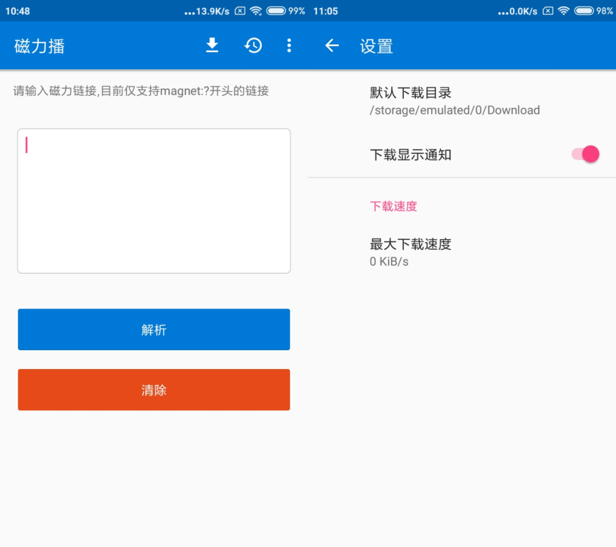Click the /storage/emulated/0/Download path
The width and height of the screenshot is (616, 547).
[455, 111]
